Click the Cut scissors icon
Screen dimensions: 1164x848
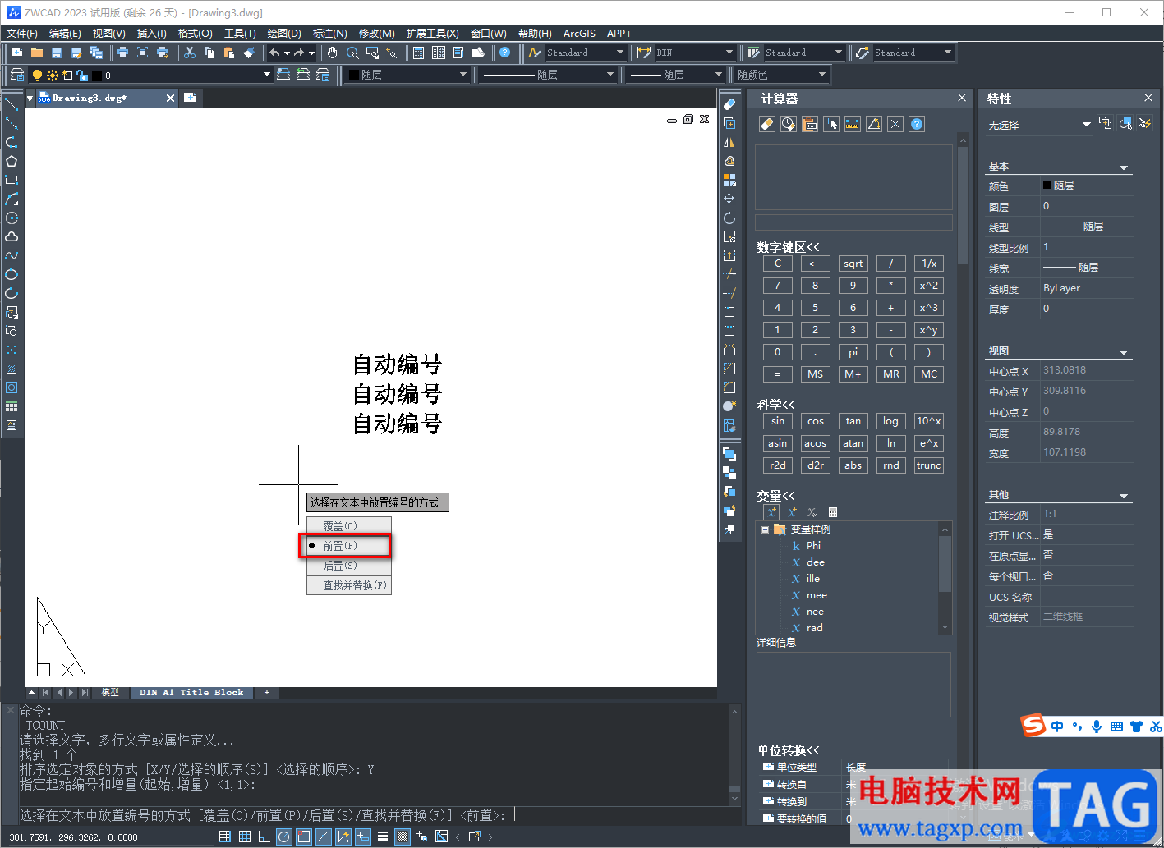coord(190,53)
